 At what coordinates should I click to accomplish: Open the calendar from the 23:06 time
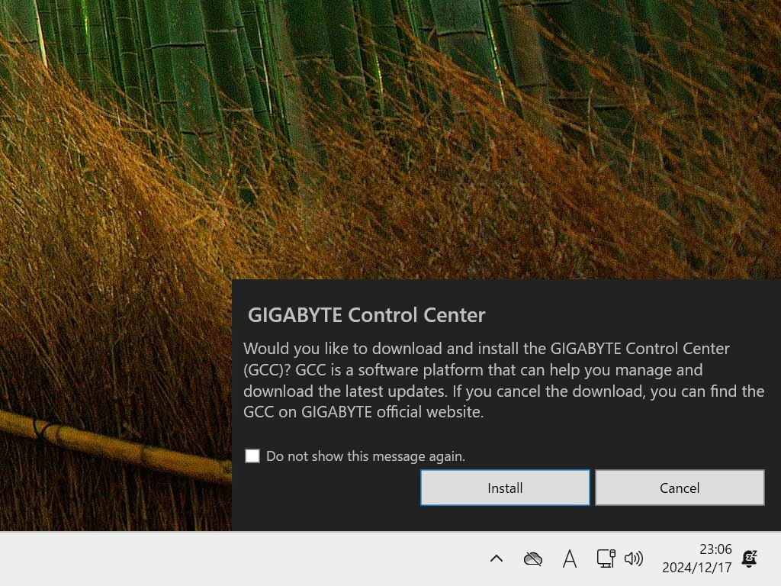click(715, 549)
